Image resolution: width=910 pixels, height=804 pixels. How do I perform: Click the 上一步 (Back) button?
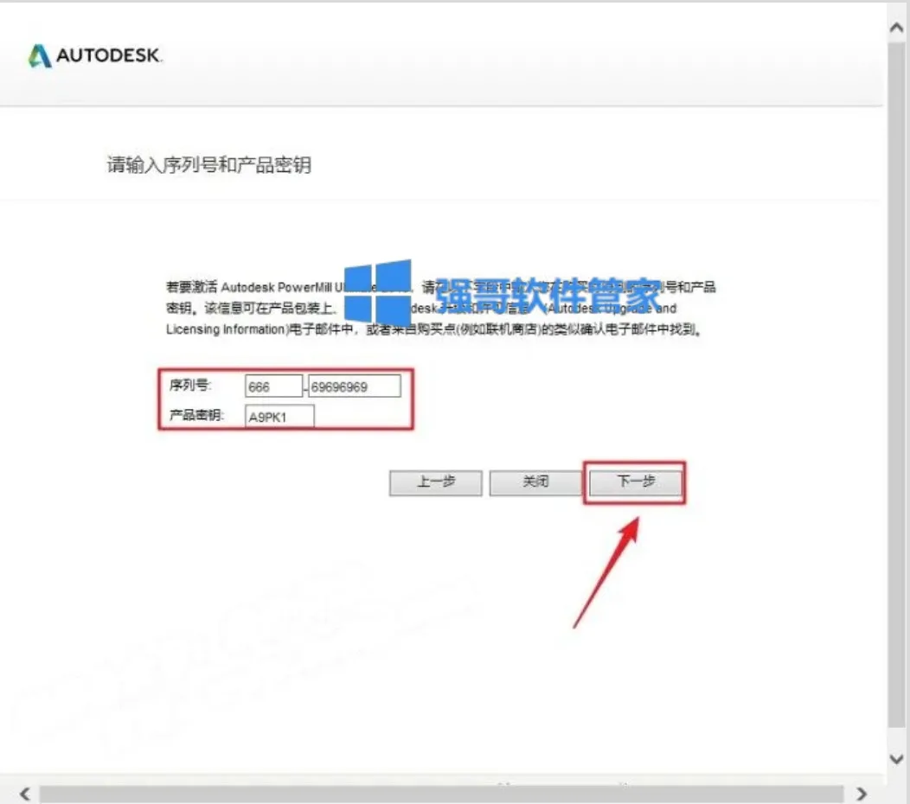(x=435, y=482)
